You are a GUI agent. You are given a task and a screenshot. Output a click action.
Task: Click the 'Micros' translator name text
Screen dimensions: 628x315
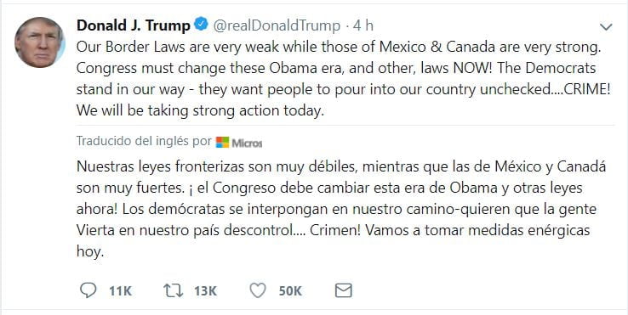click(247, 143)
